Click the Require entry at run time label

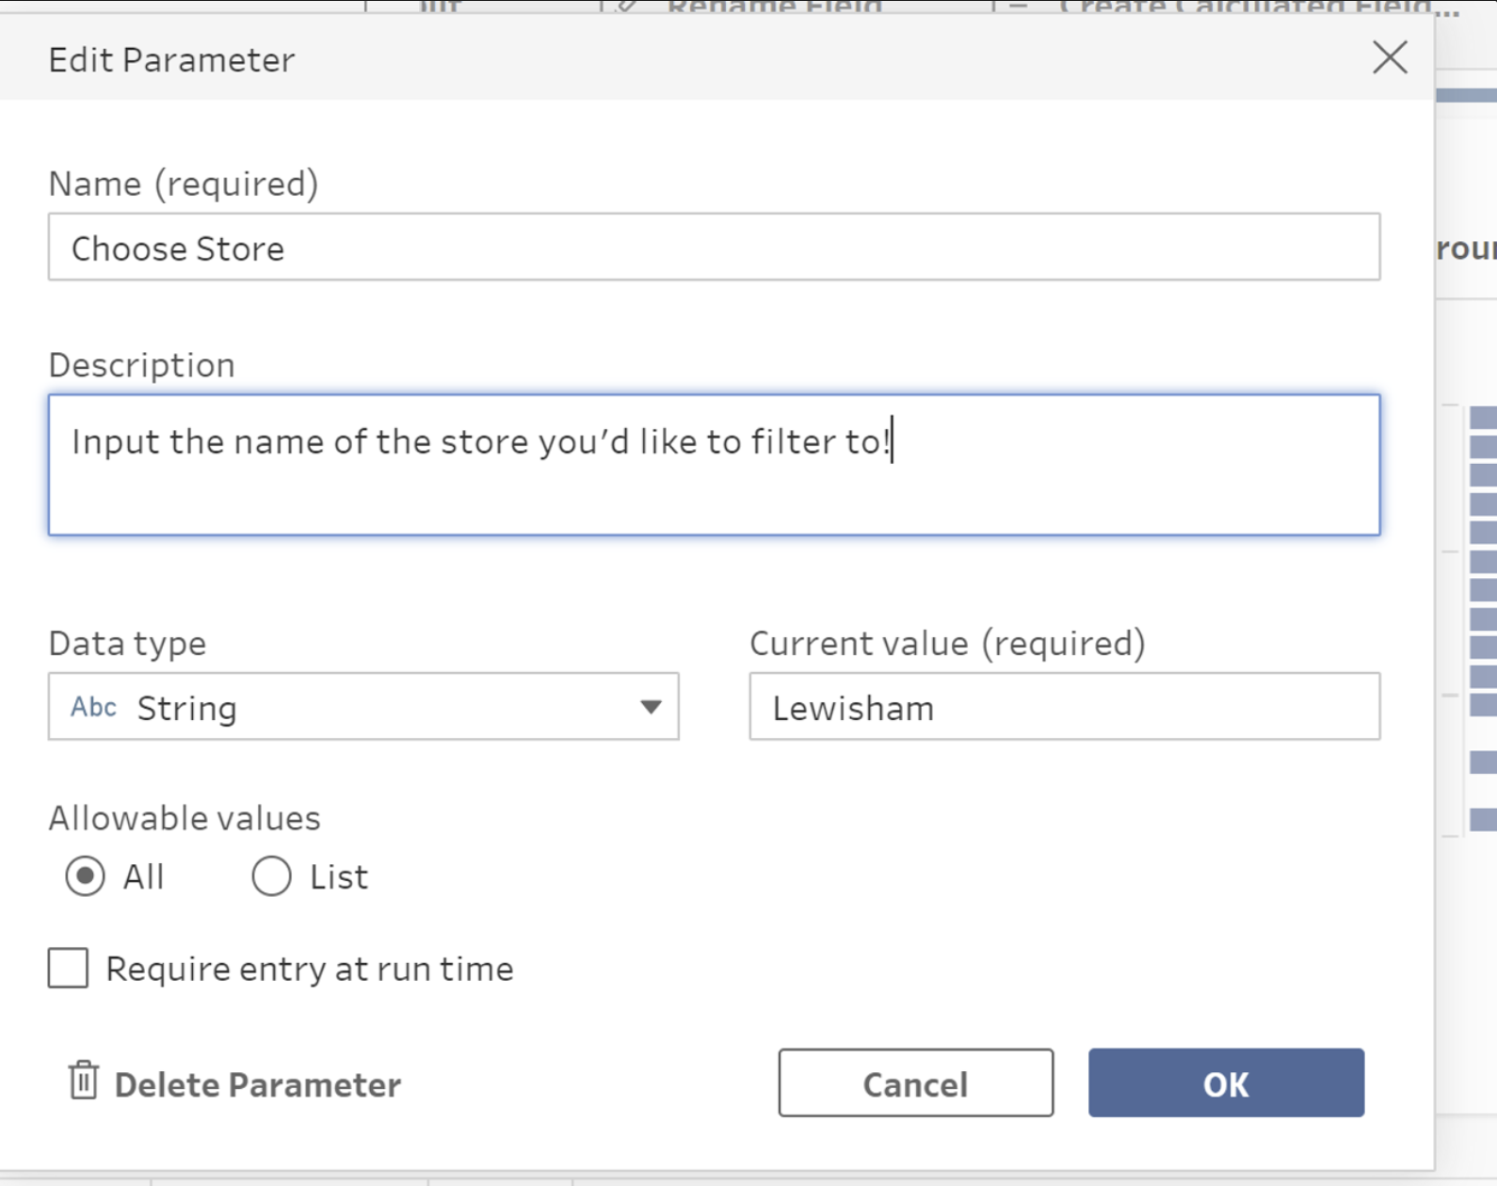(x=309, y=969)
